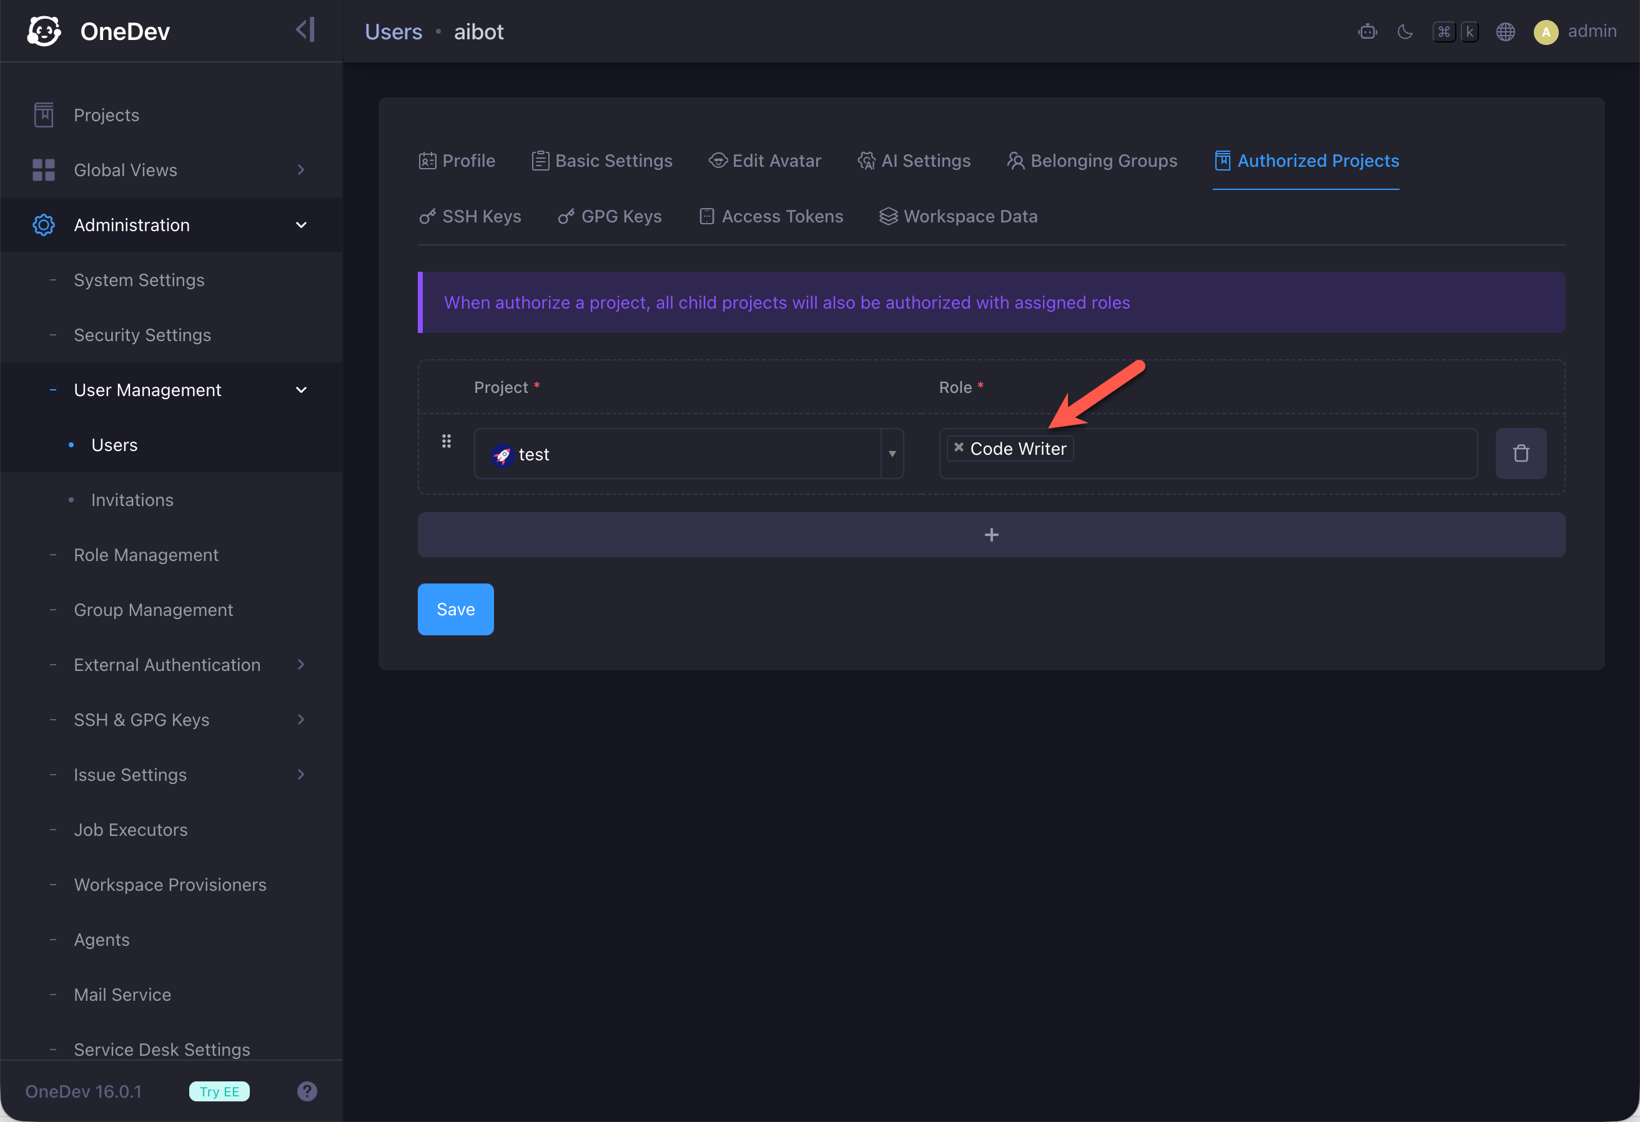Open Security Settings
This screenshot has width=1640, height=1122.
[142, 335]
